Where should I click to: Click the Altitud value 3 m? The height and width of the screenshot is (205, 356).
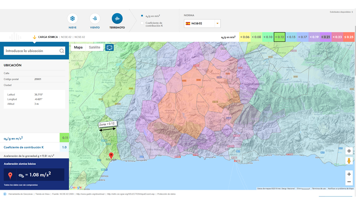pos(37,104)
